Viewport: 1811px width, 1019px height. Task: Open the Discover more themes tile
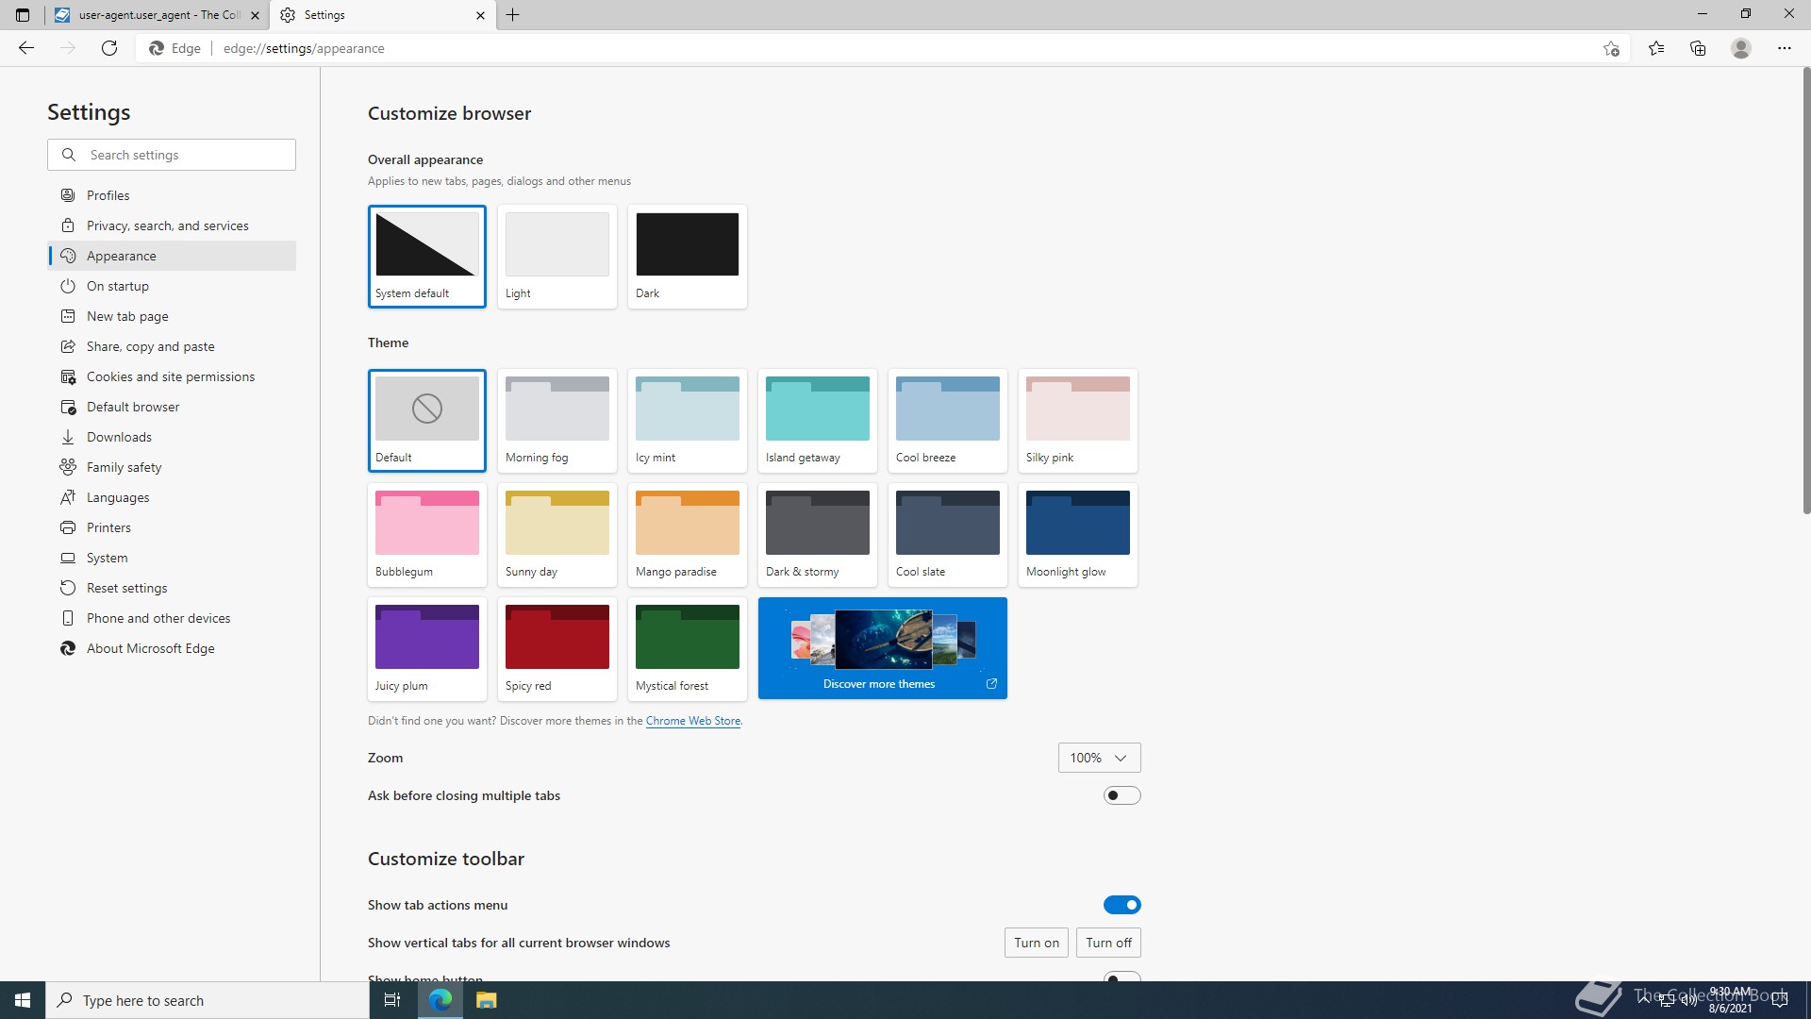[882, 648]
